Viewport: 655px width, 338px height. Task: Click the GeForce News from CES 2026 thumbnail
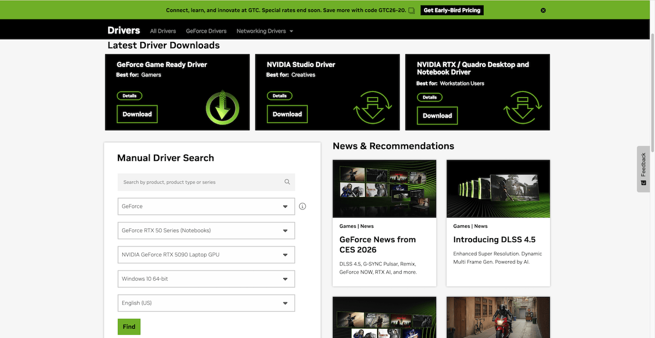point(384,189)
